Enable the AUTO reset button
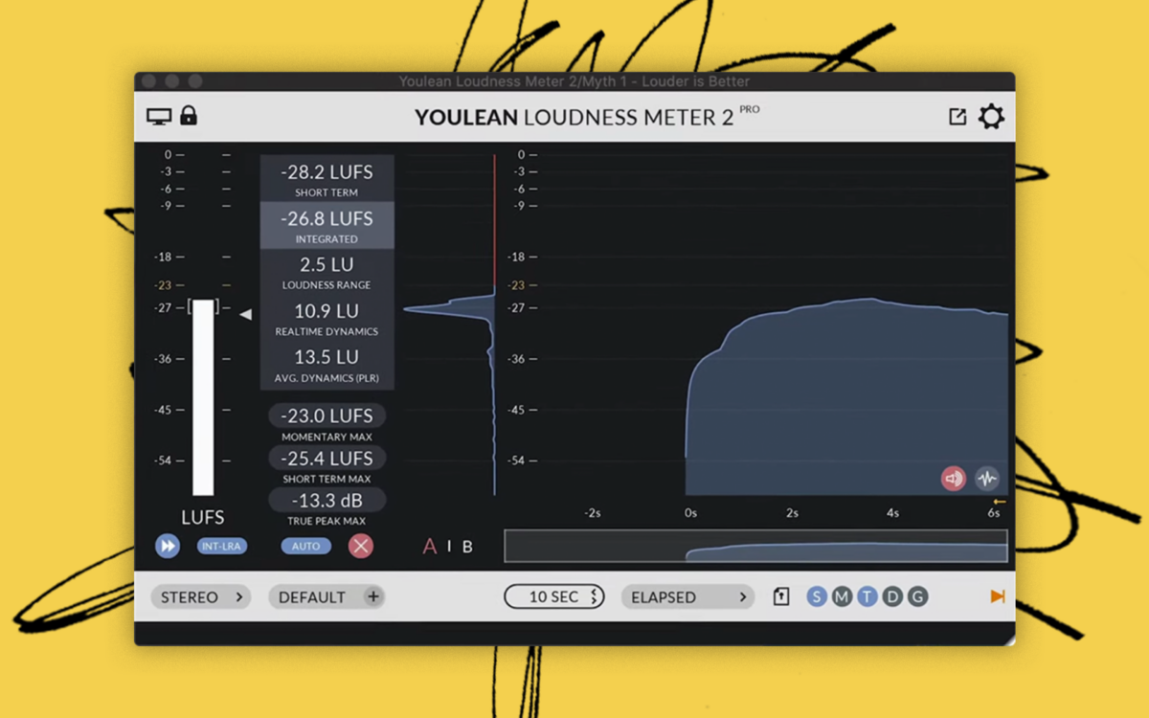 click(x=305, y=546)
